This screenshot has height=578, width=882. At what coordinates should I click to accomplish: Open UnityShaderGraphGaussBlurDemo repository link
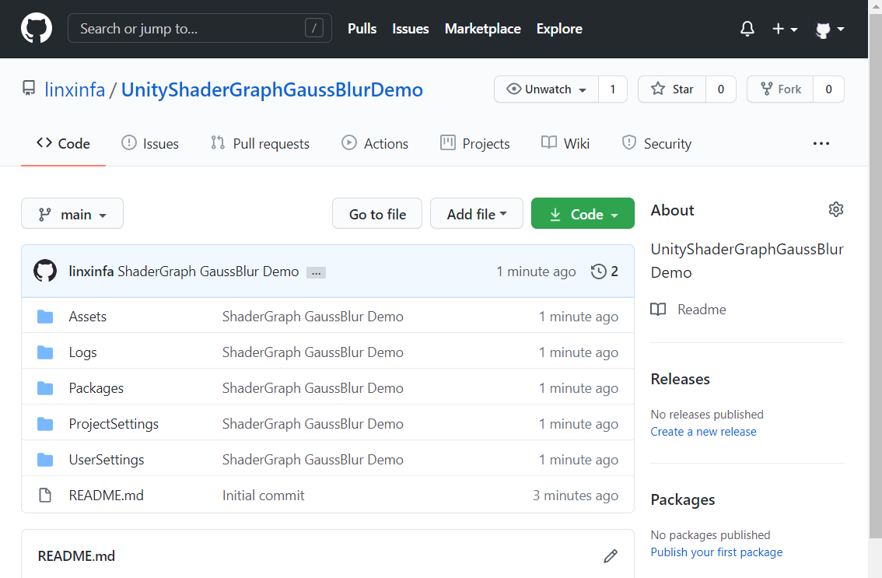click(271, 89)
